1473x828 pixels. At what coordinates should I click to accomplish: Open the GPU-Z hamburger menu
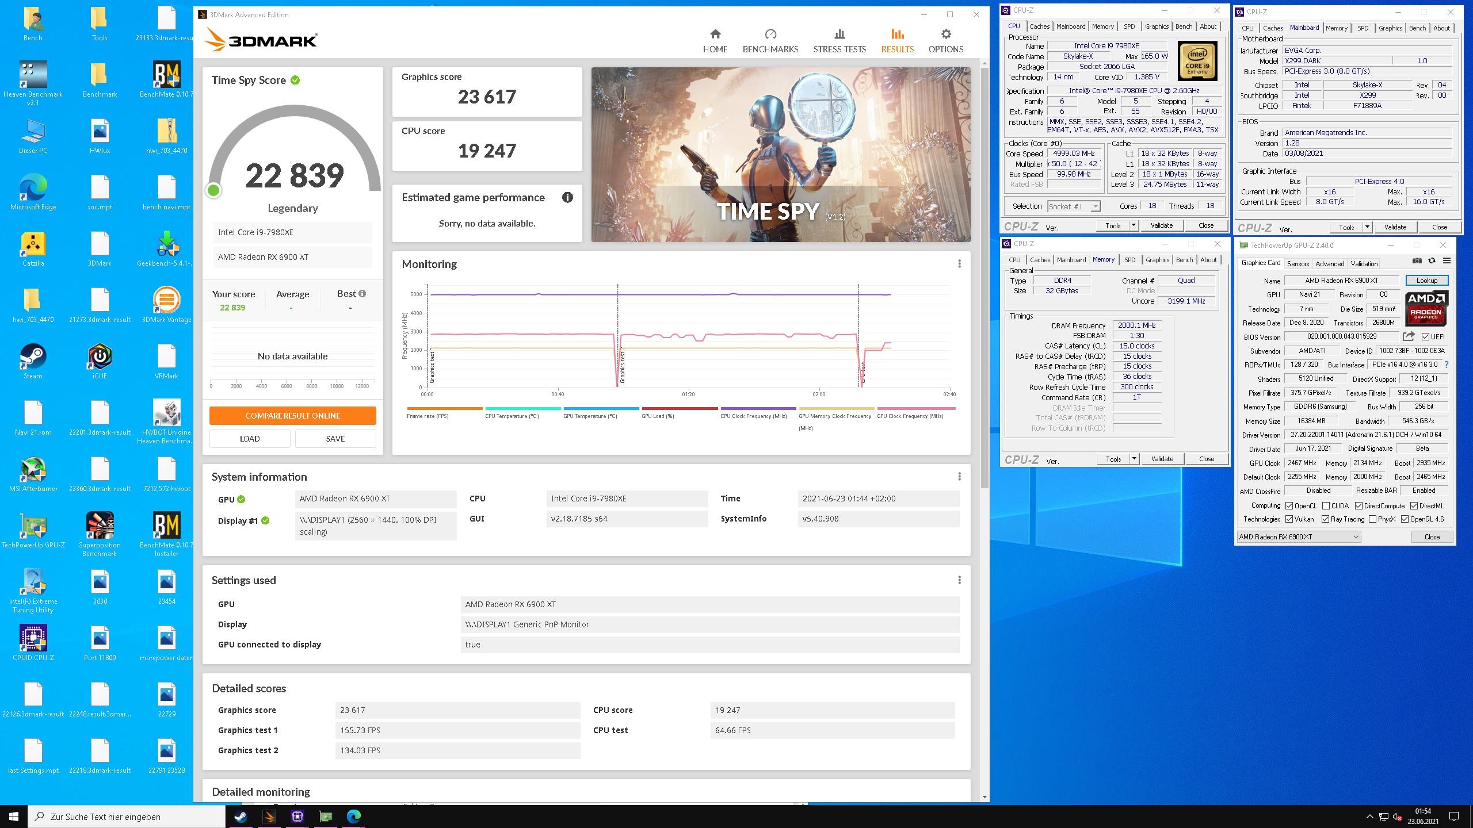point(1447,261)
